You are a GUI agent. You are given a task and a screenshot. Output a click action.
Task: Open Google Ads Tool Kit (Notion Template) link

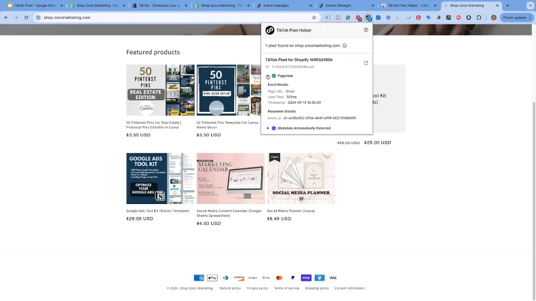click(x=157, y=211)
